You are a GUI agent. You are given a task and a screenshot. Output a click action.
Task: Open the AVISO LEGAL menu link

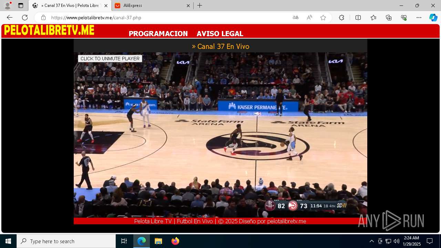220,34
